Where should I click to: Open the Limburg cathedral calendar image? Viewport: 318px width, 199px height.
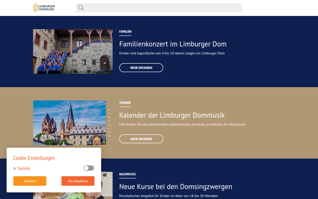[69, 123]
